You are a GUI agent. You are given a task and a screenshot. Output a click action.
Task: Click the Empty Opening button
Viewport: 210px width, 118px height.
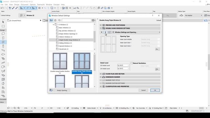coord(62,90)
